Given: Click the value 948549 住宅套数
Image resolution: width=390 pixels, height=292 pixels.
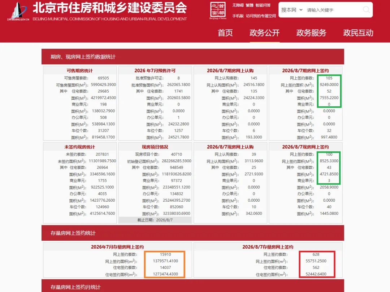Looking at the screenshot, I should [x=176, y=168].
